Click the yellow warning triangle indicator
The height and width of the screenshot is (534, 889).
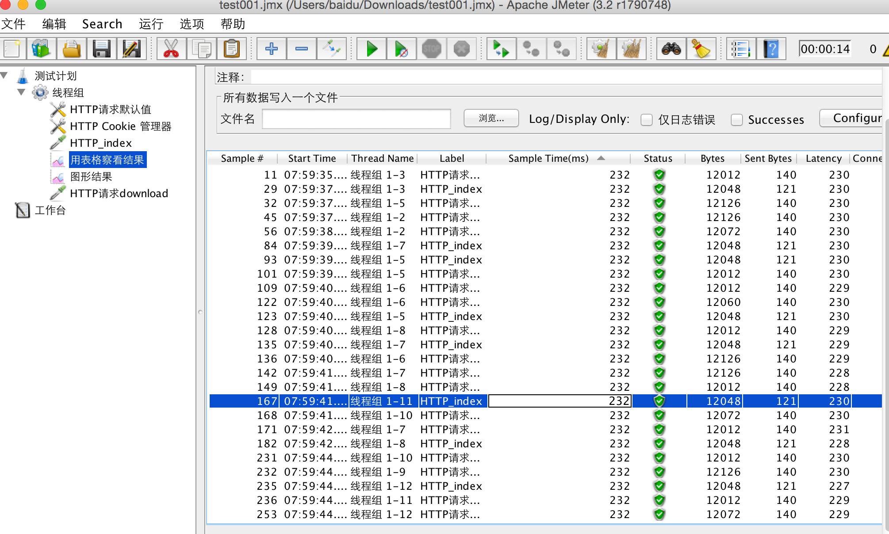click(885, 49)
